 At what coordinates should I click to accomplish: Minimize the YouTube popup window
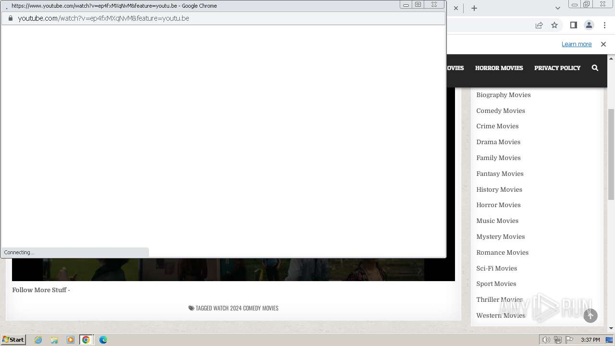[406, 5]
